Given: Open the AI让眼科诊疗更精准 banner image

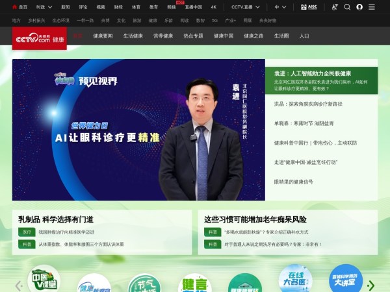Looking at the screenshot, I should pos(138,130).
